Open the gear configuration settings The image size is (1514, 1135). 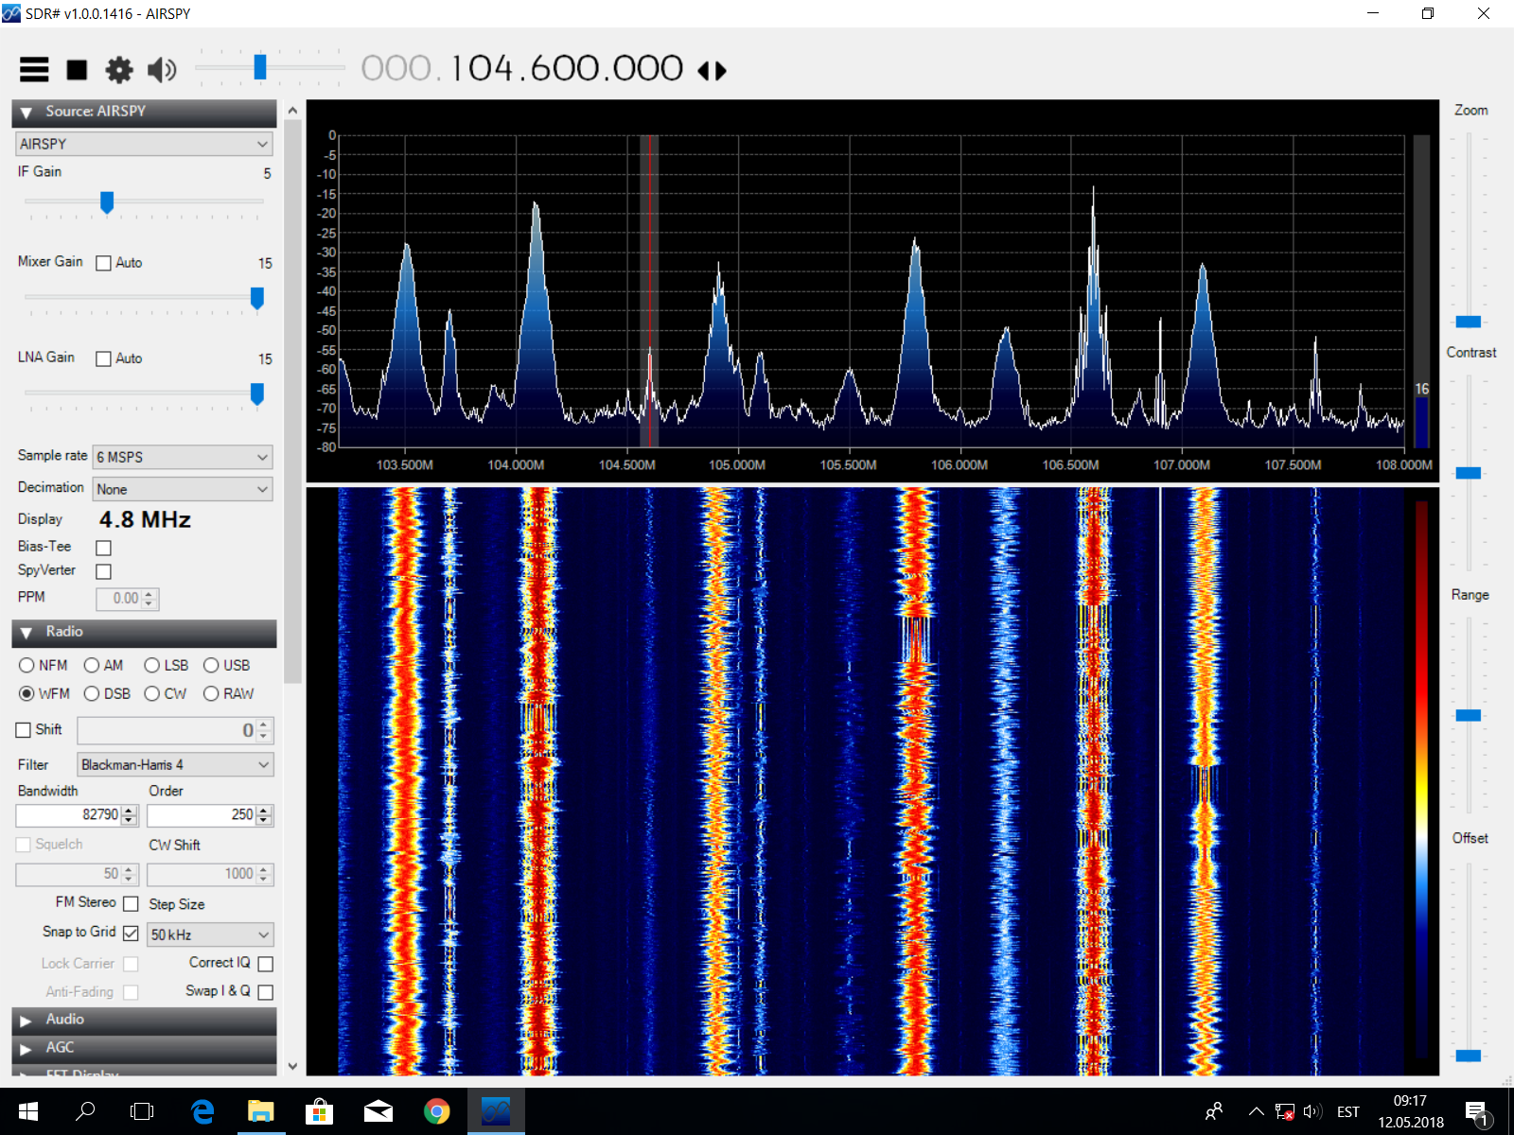click(119, 70)
